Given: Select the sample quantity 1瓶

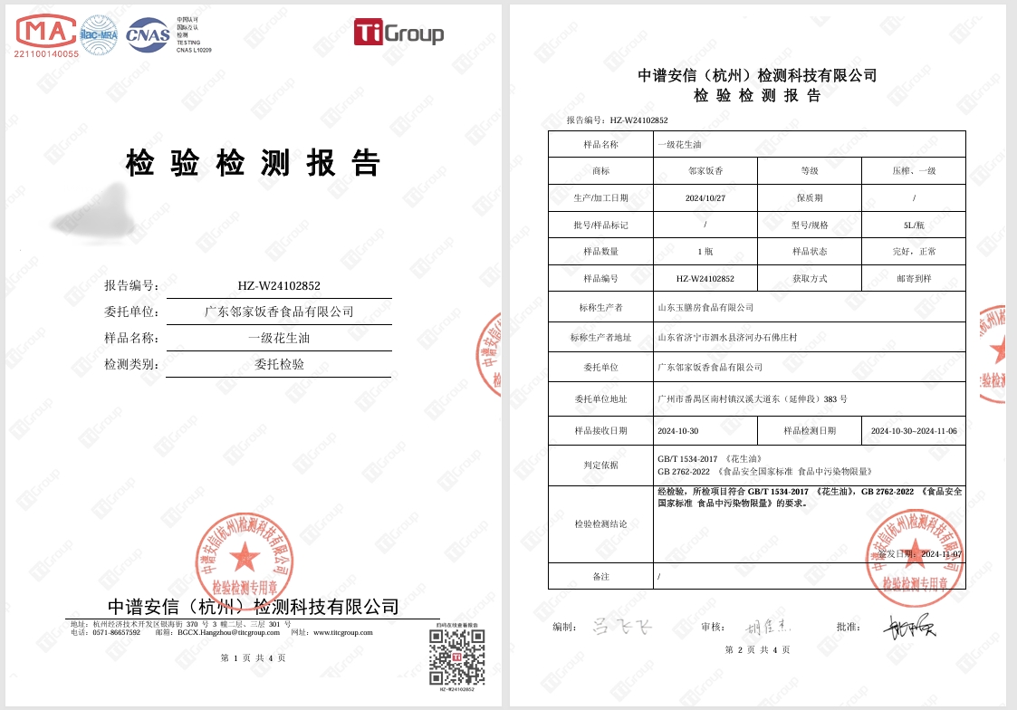Looking at the screenshot, I should coord(705,252).
